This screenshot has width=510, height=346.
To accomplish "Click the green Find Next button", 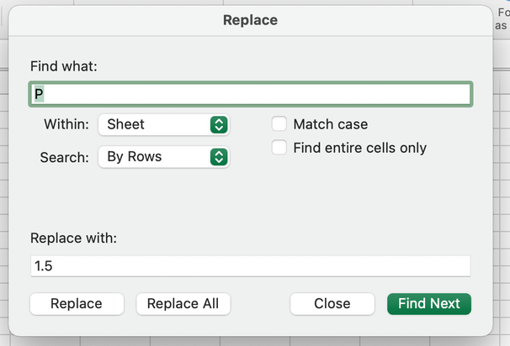I will click(428, 304).
